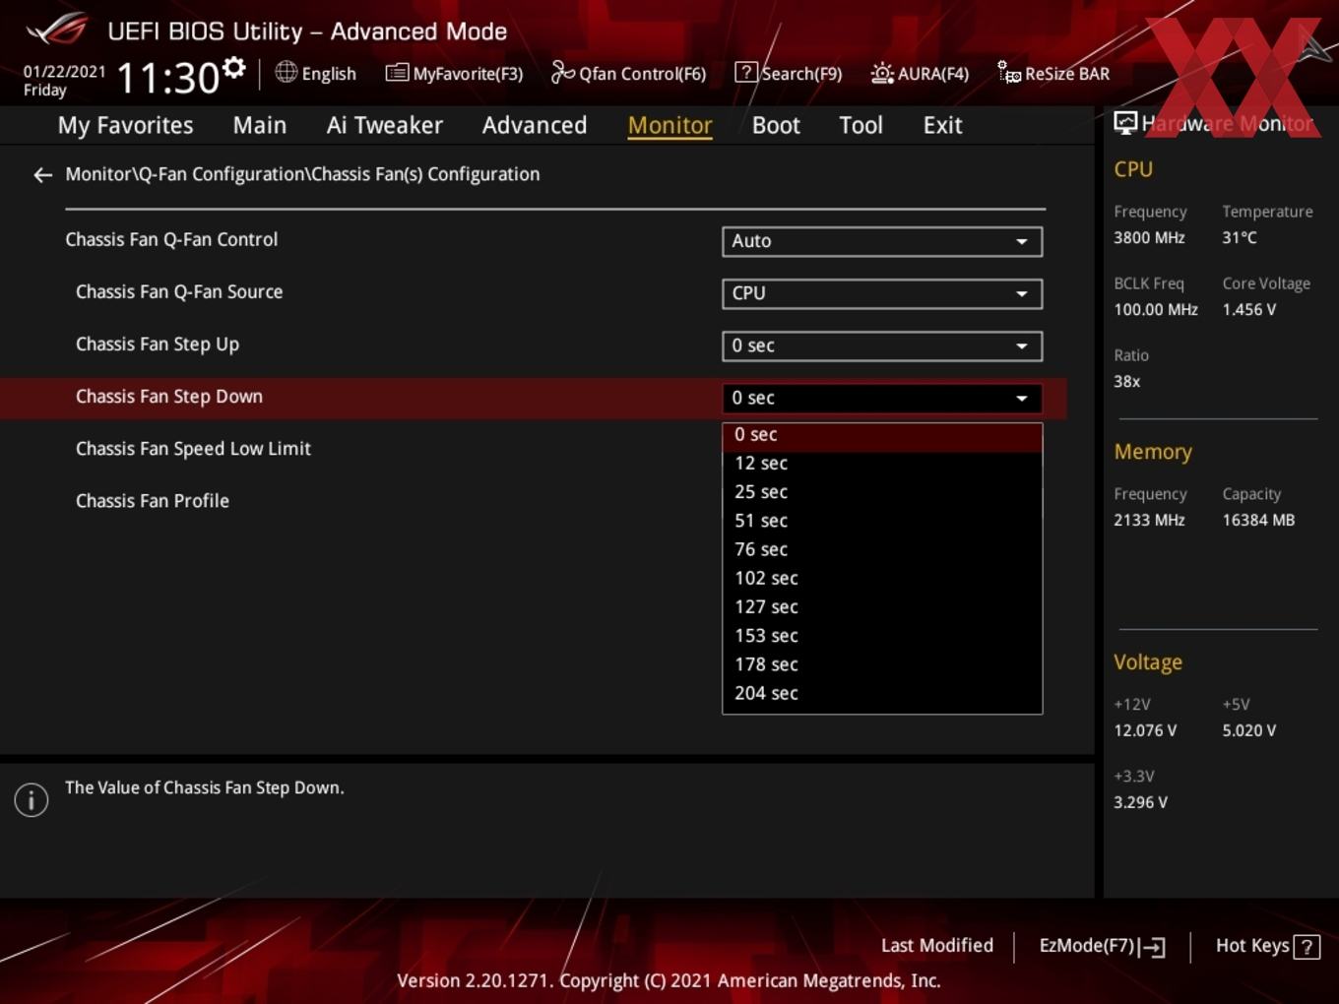Viewport: 1339px width, 1004px height.
Task: Open Exit tab
Action: (x=942, y=125)
